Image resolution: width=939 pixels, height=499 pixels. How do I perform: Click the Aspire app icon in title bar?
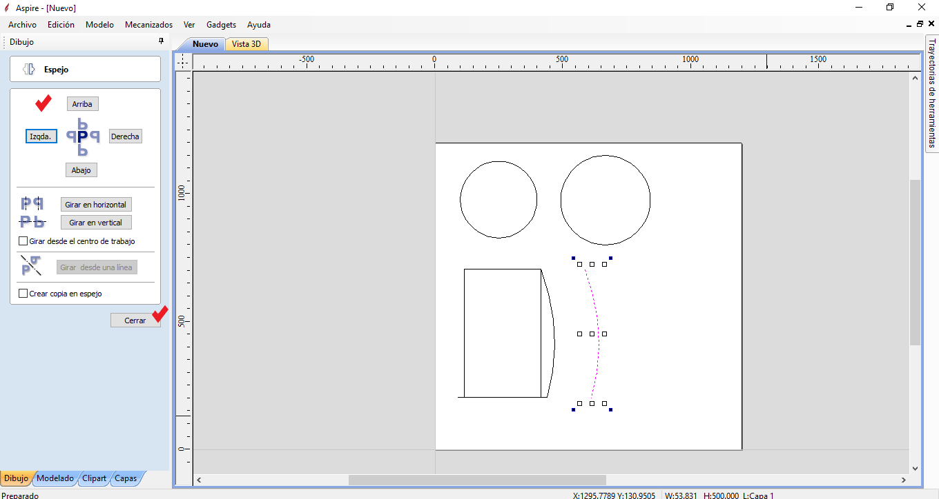tap(7, 8)
